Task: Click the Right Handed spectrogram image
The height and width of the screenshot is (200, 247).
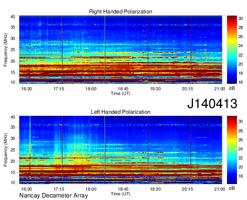Action: click(x=121, y=50)
